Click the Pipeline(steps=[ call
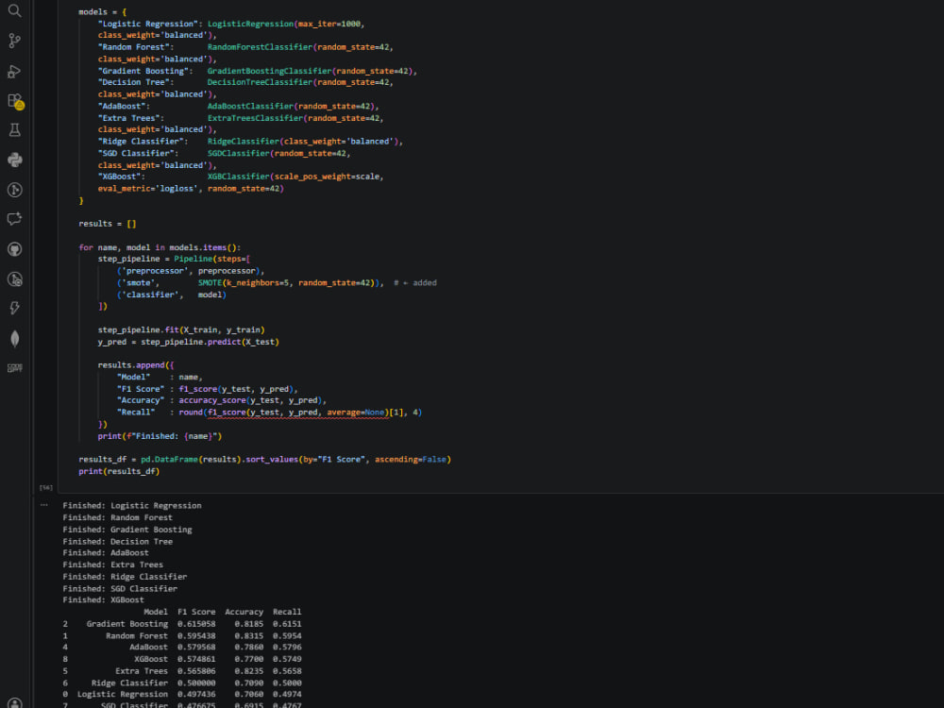 (x=211, y=259)
